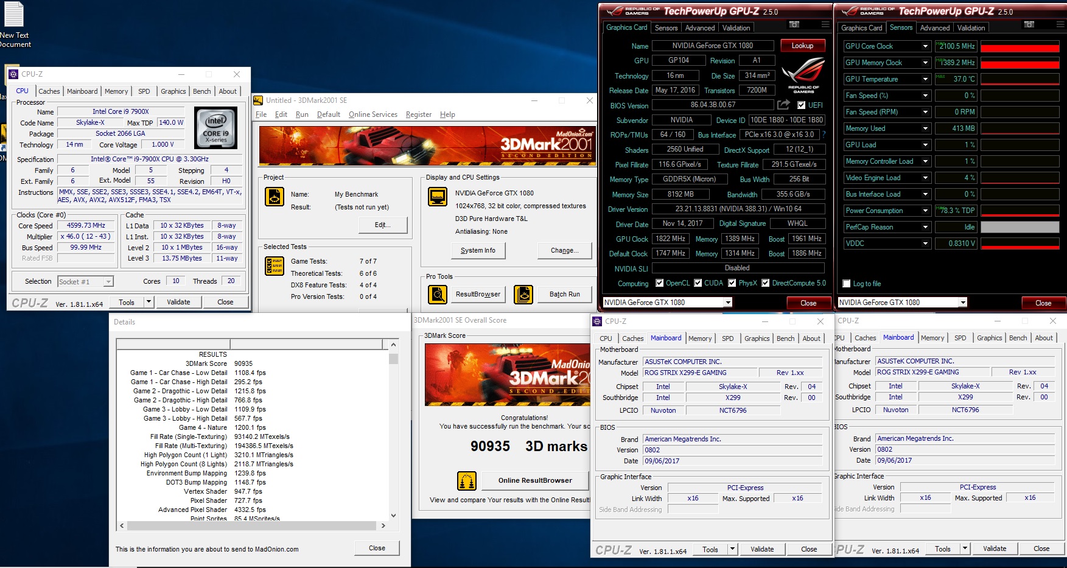Open the Online Services menu
This screenshot has height=568, width=1067.
coord(373,114)
